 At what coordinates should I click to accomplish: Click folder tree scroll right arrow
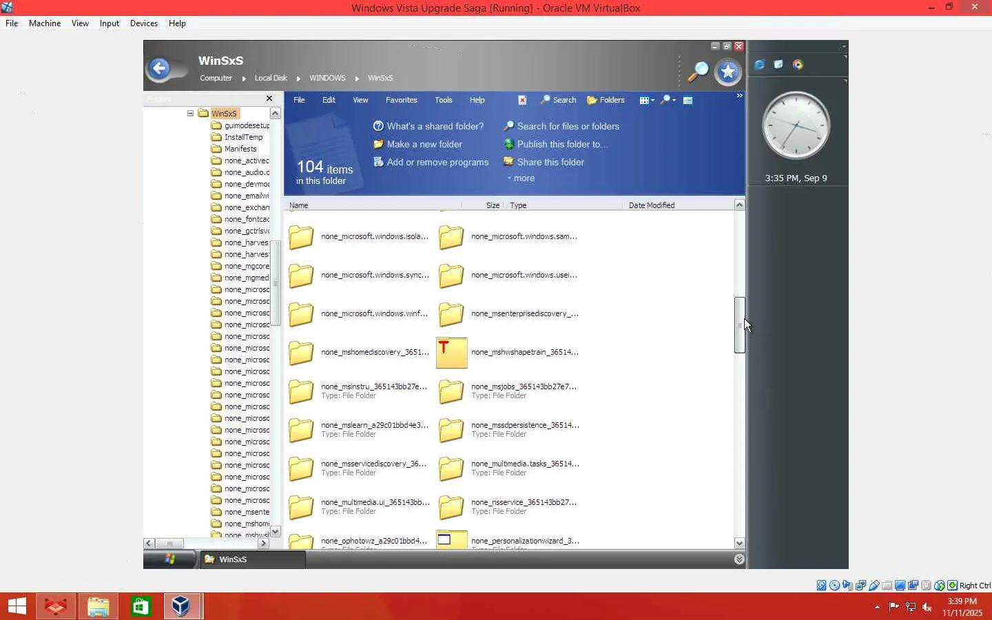[263, 544]
